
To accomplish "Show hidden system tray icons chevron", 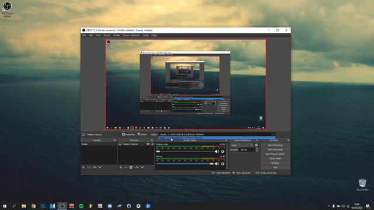I will [x=329, y=206].
